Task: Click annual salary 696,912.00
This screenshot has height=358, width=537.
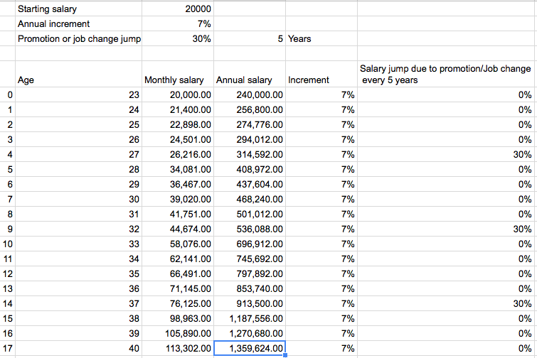Action: (x=250, y=244)
